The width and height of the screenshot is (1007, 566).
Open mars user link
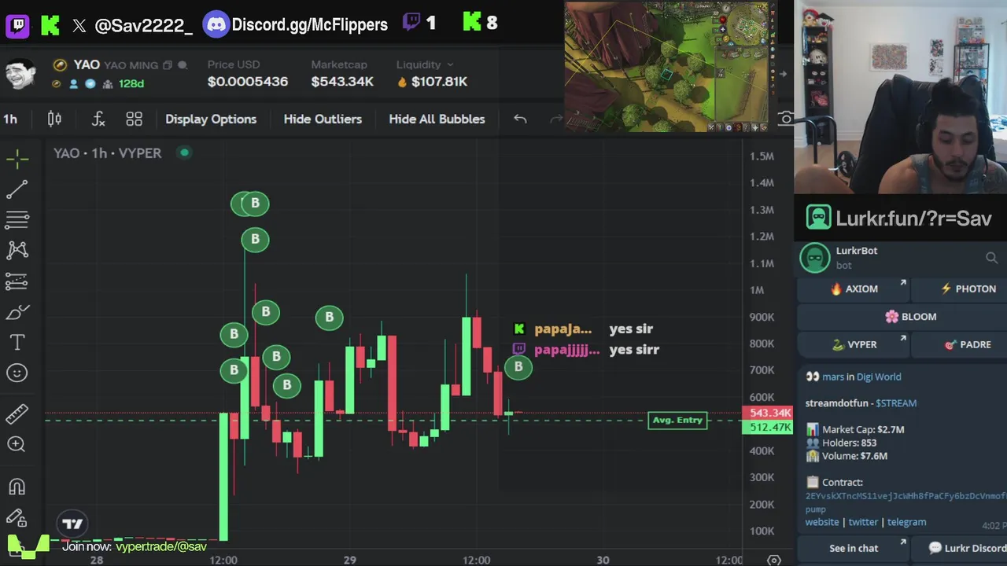(x=832, y=377)
